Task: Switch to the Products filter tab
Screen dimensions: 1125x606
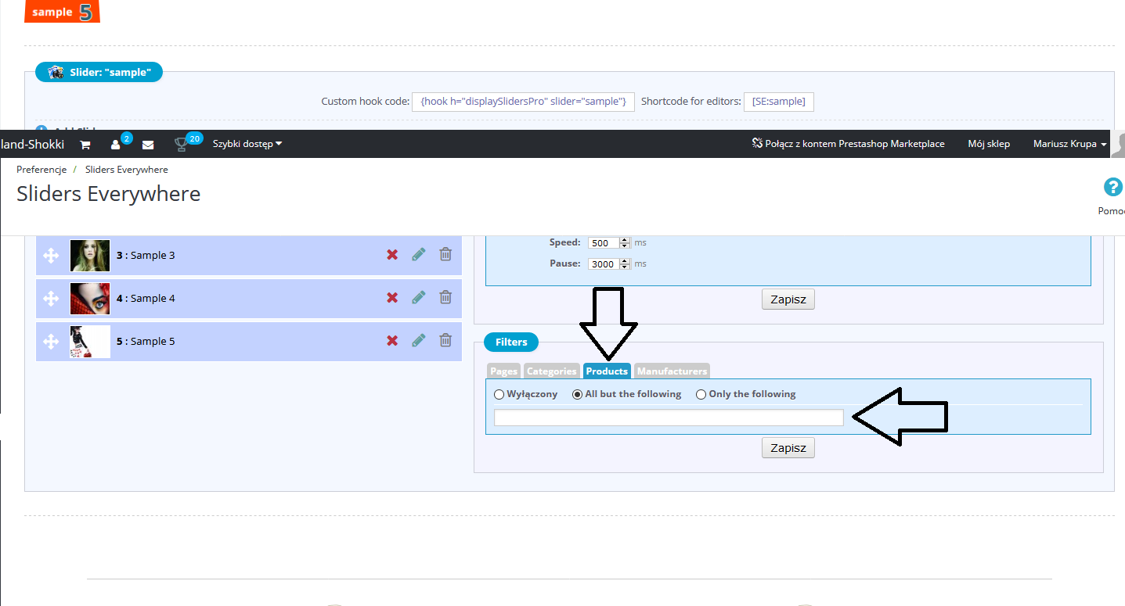Action: [607, 371]
